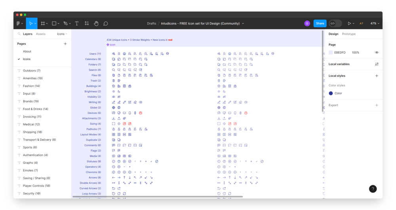Open the Present options dropdown arrow

[353, 23]
